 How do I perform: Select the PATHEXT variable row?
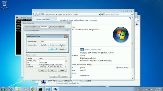tap(46, 67)
